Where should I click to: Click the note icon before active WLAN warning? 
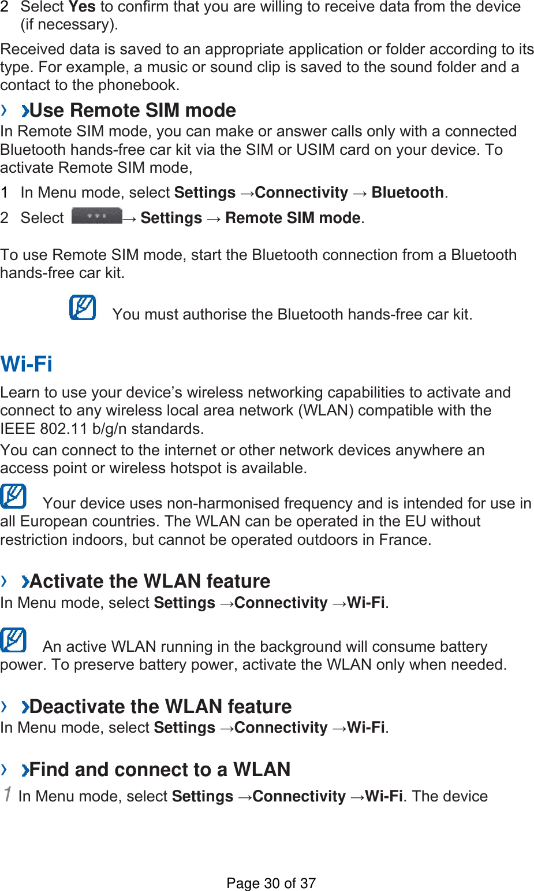13,640
